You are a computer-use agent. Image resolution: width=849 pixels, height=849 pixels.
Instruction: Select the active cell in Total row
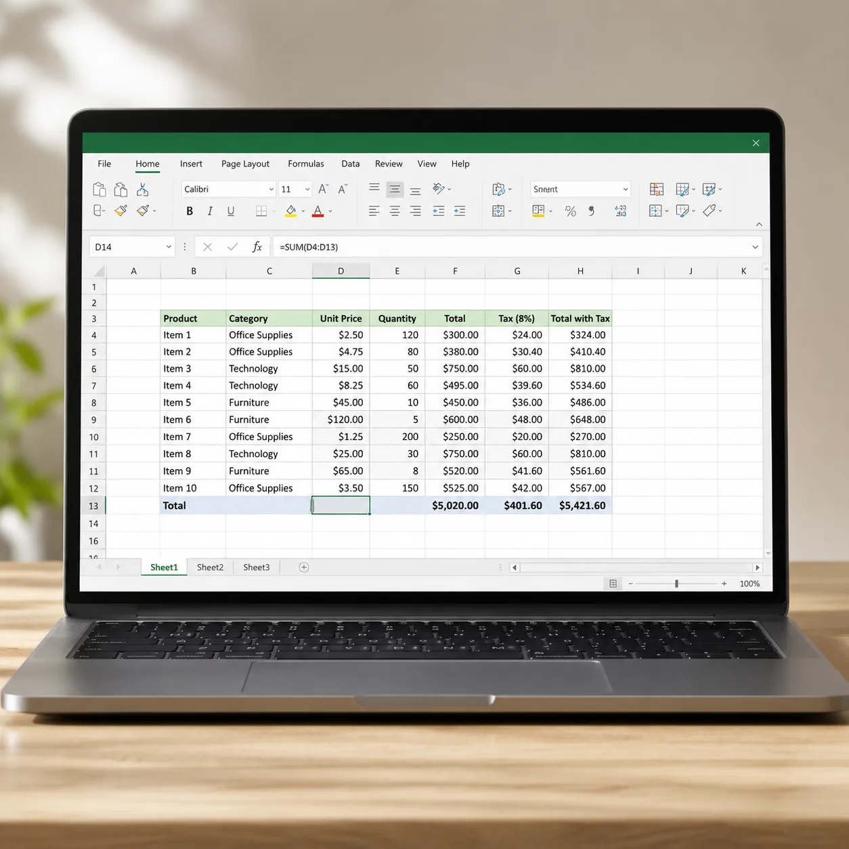point(341,506)
